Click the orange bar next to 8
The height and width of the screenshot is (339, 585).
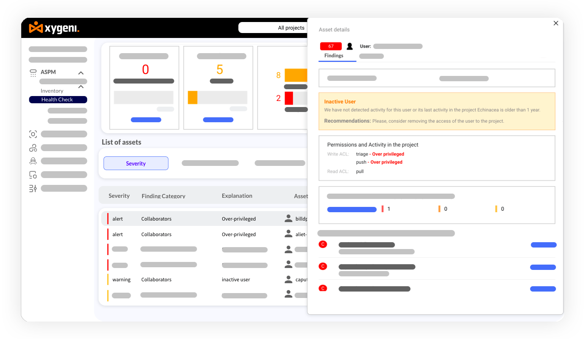pos(296,75)
